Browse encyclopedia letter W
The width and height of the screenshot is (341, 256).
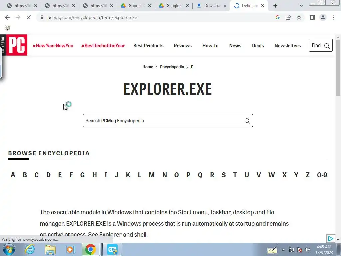pyautogui.click(x=271, y=175)
